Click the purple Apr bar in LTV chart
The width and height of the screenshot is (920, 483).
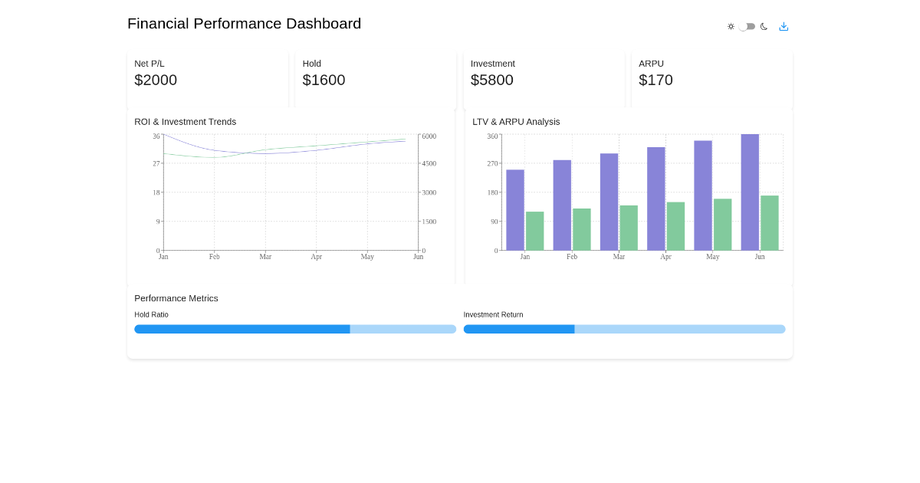coord(656,199)
